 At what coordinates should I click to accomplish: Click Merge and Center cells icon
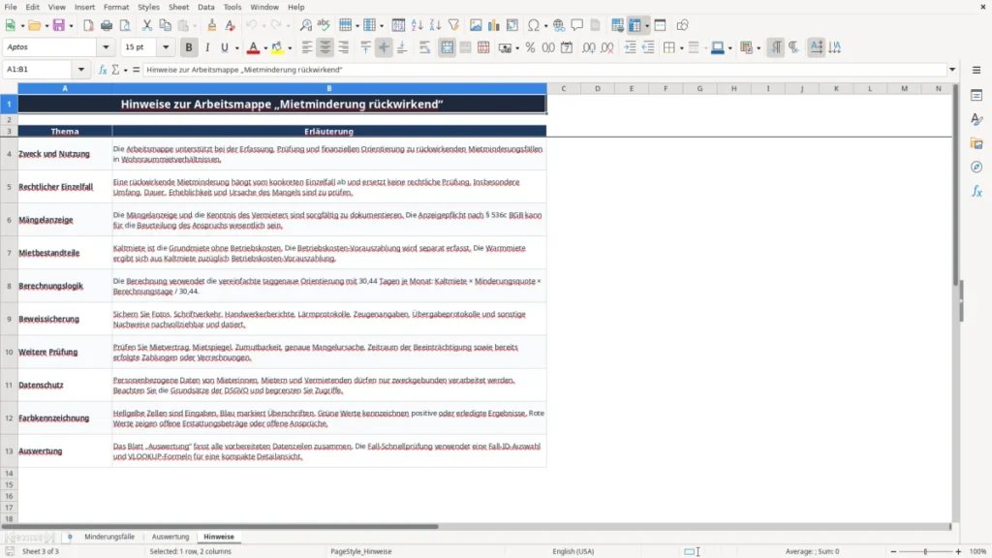click(448, 47)
